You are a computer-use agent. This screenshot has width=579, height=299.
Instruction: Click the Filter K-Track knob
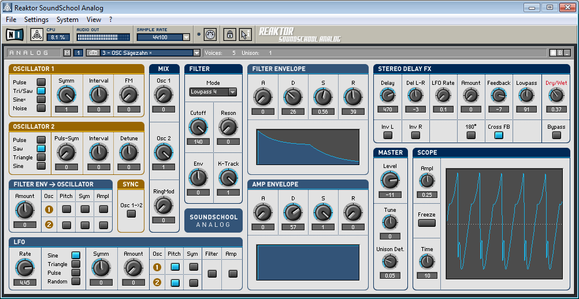228,178
